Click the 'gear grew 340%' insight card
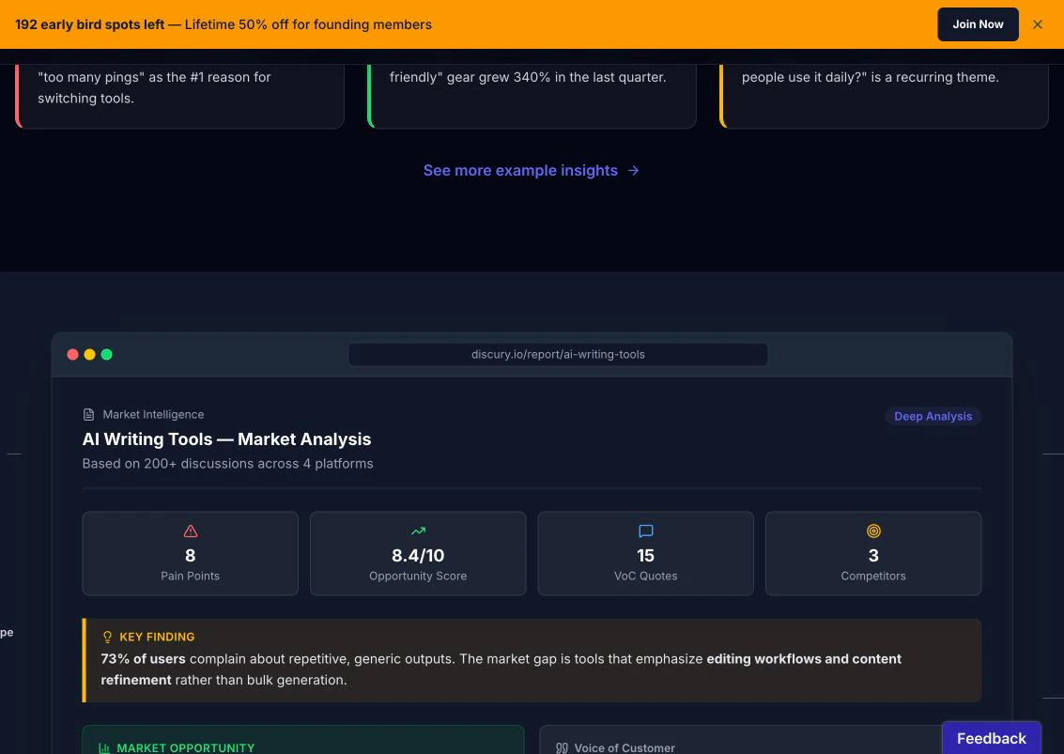The width and height of the screenshot is (1064, 754). (532, 96)
